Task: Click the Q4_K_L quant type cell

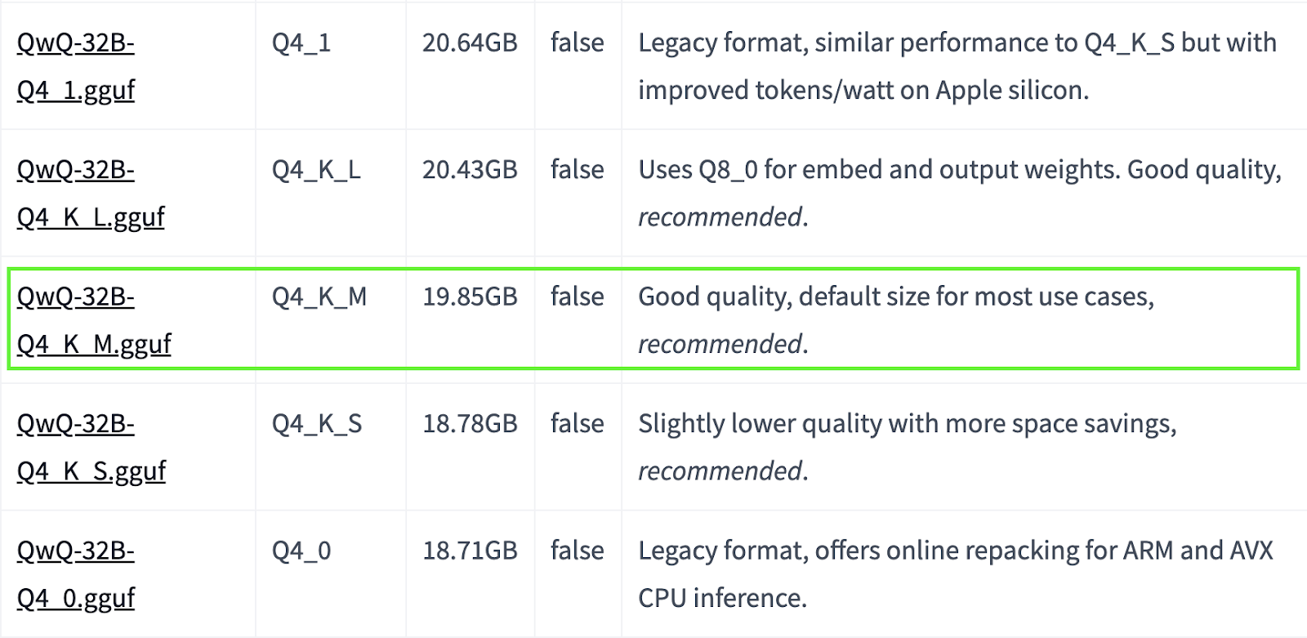Action: (316, 170)
